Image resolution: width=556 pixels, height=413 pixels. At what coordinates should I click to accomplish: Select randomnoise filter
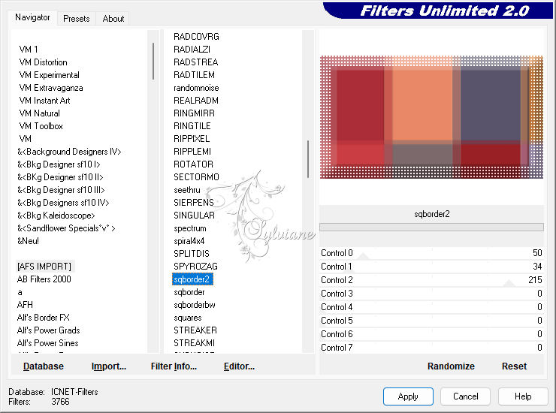[x=196, y=88]
